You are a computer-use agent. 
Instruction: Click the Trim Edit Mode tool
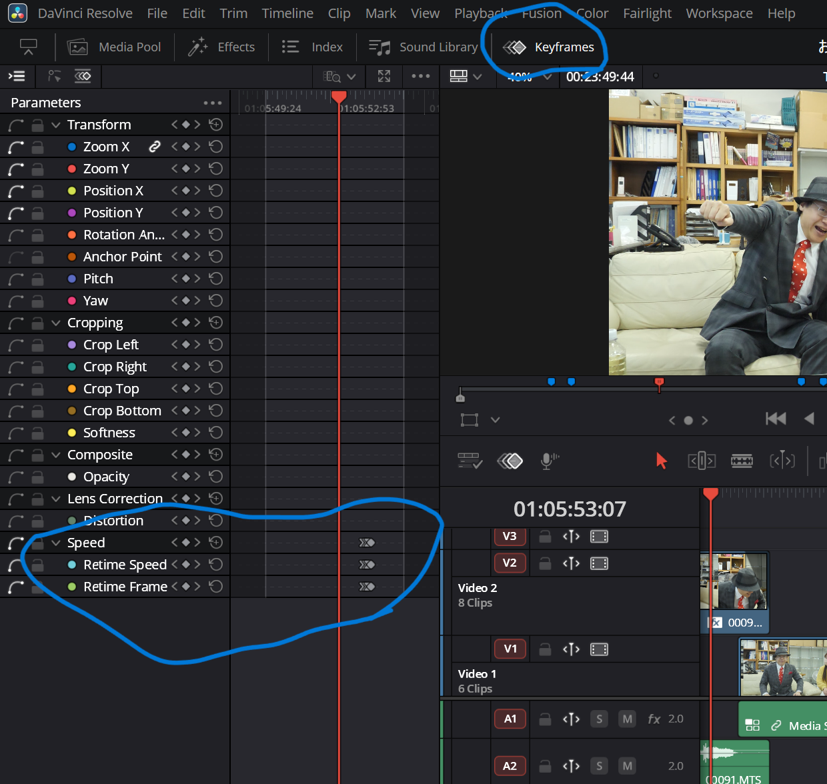coord(701,461)
